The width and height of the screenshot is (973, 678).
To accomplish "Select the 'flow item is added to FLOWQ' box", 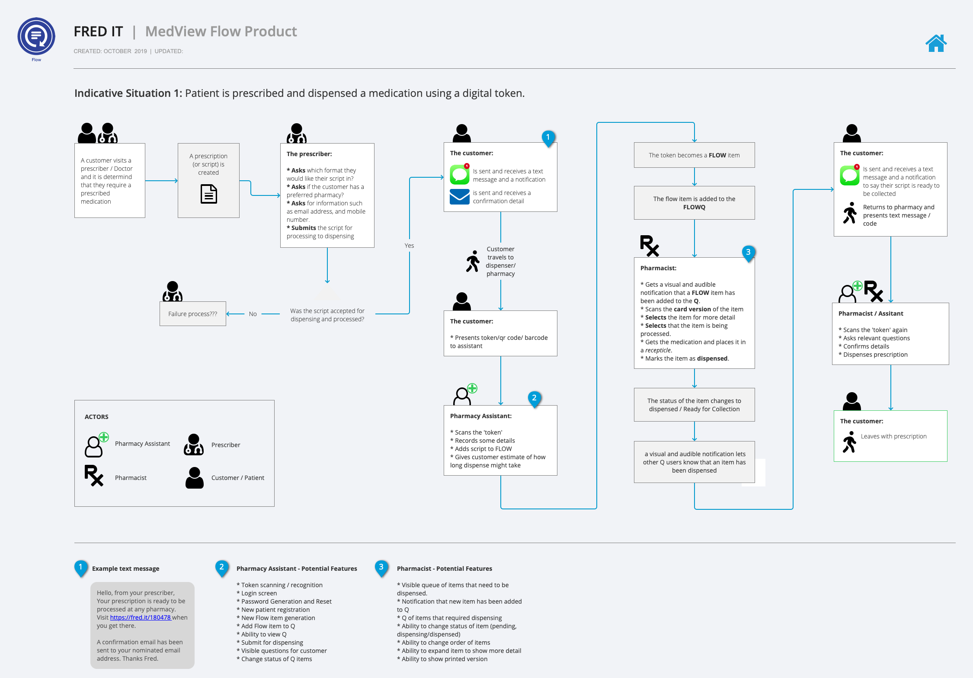I will pos(695,203).
